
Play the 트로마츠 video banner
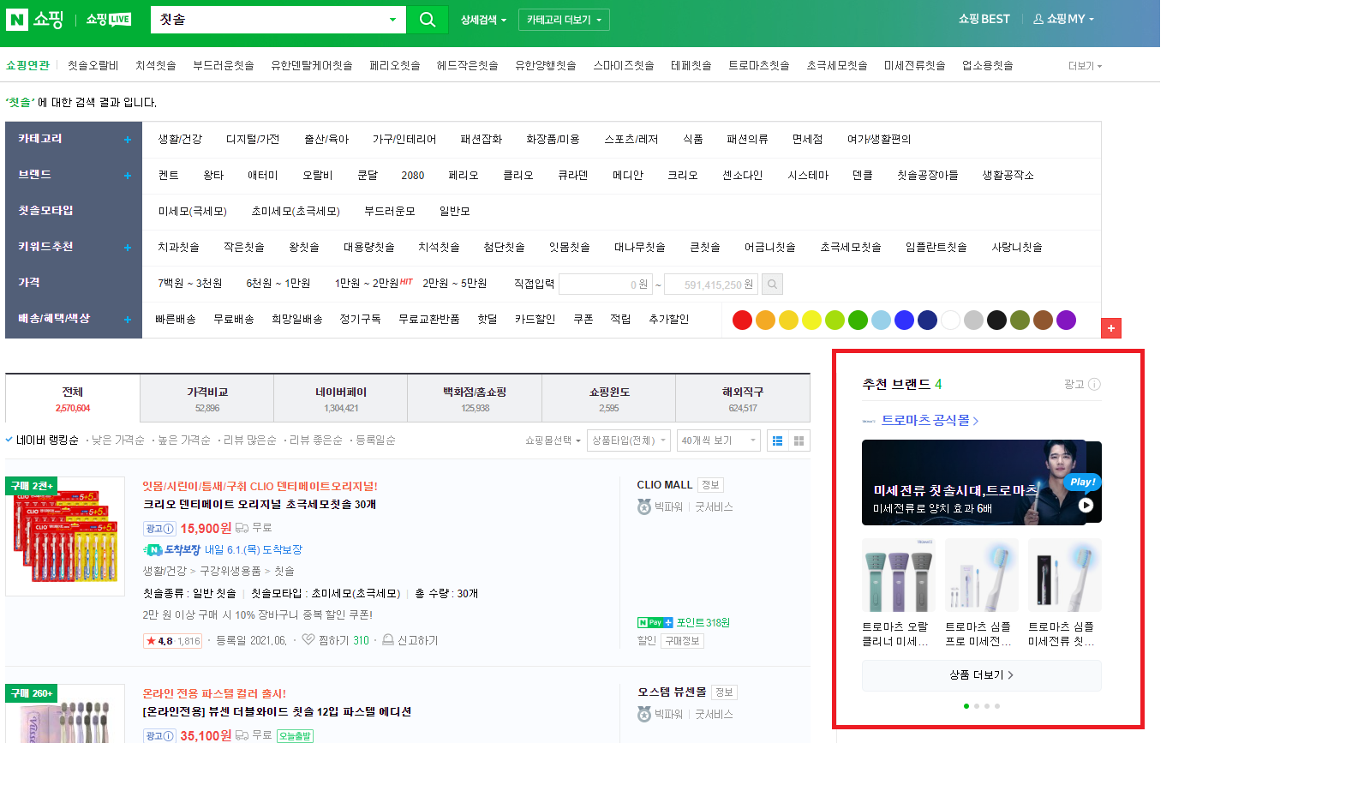pos(1086,505)
